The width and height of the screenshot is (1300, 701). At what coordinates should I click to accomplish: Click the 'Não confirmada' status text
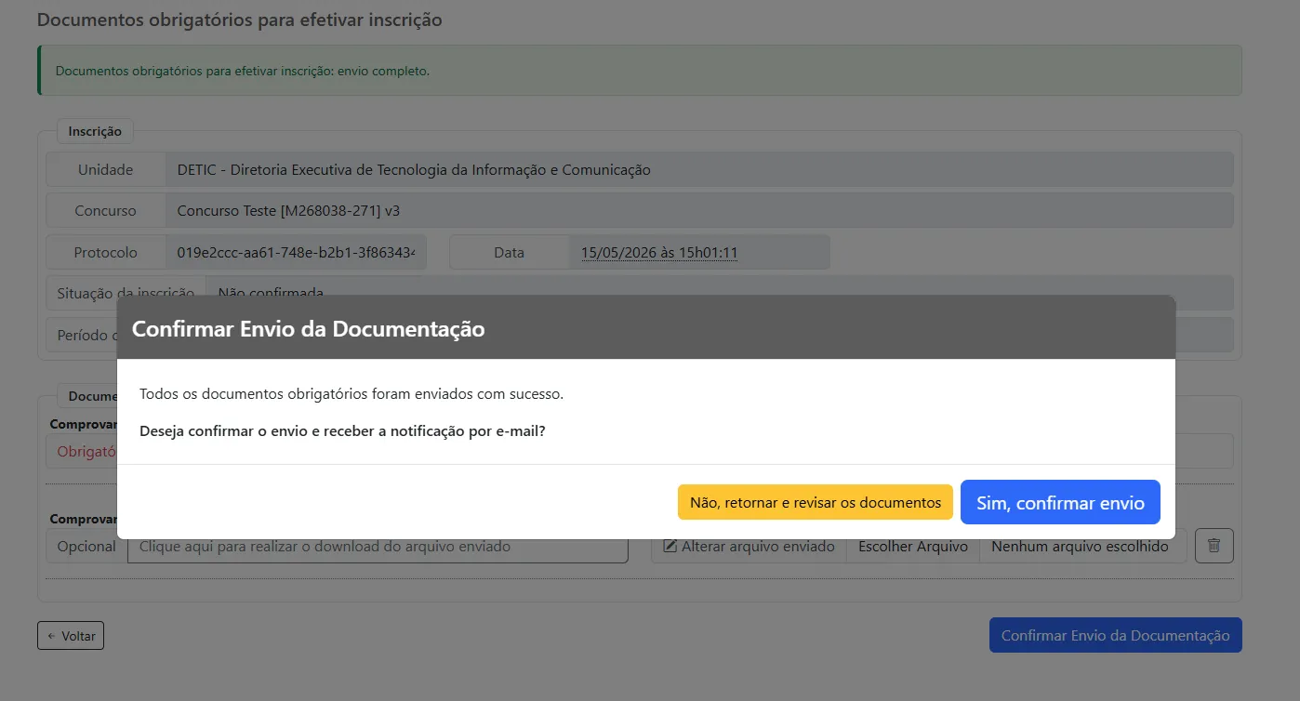[x=271, y=293]
